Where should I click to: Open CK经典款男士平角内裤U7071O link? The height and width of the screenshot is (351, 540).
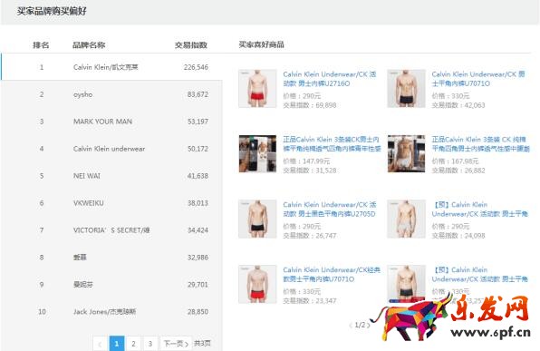click(x=332, y=274)
